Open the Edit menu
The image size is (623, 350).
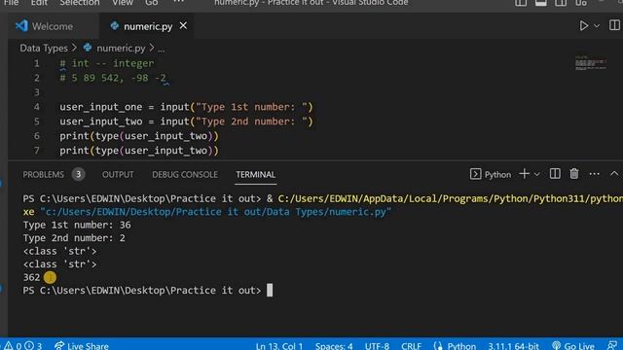tap(39, 3)
